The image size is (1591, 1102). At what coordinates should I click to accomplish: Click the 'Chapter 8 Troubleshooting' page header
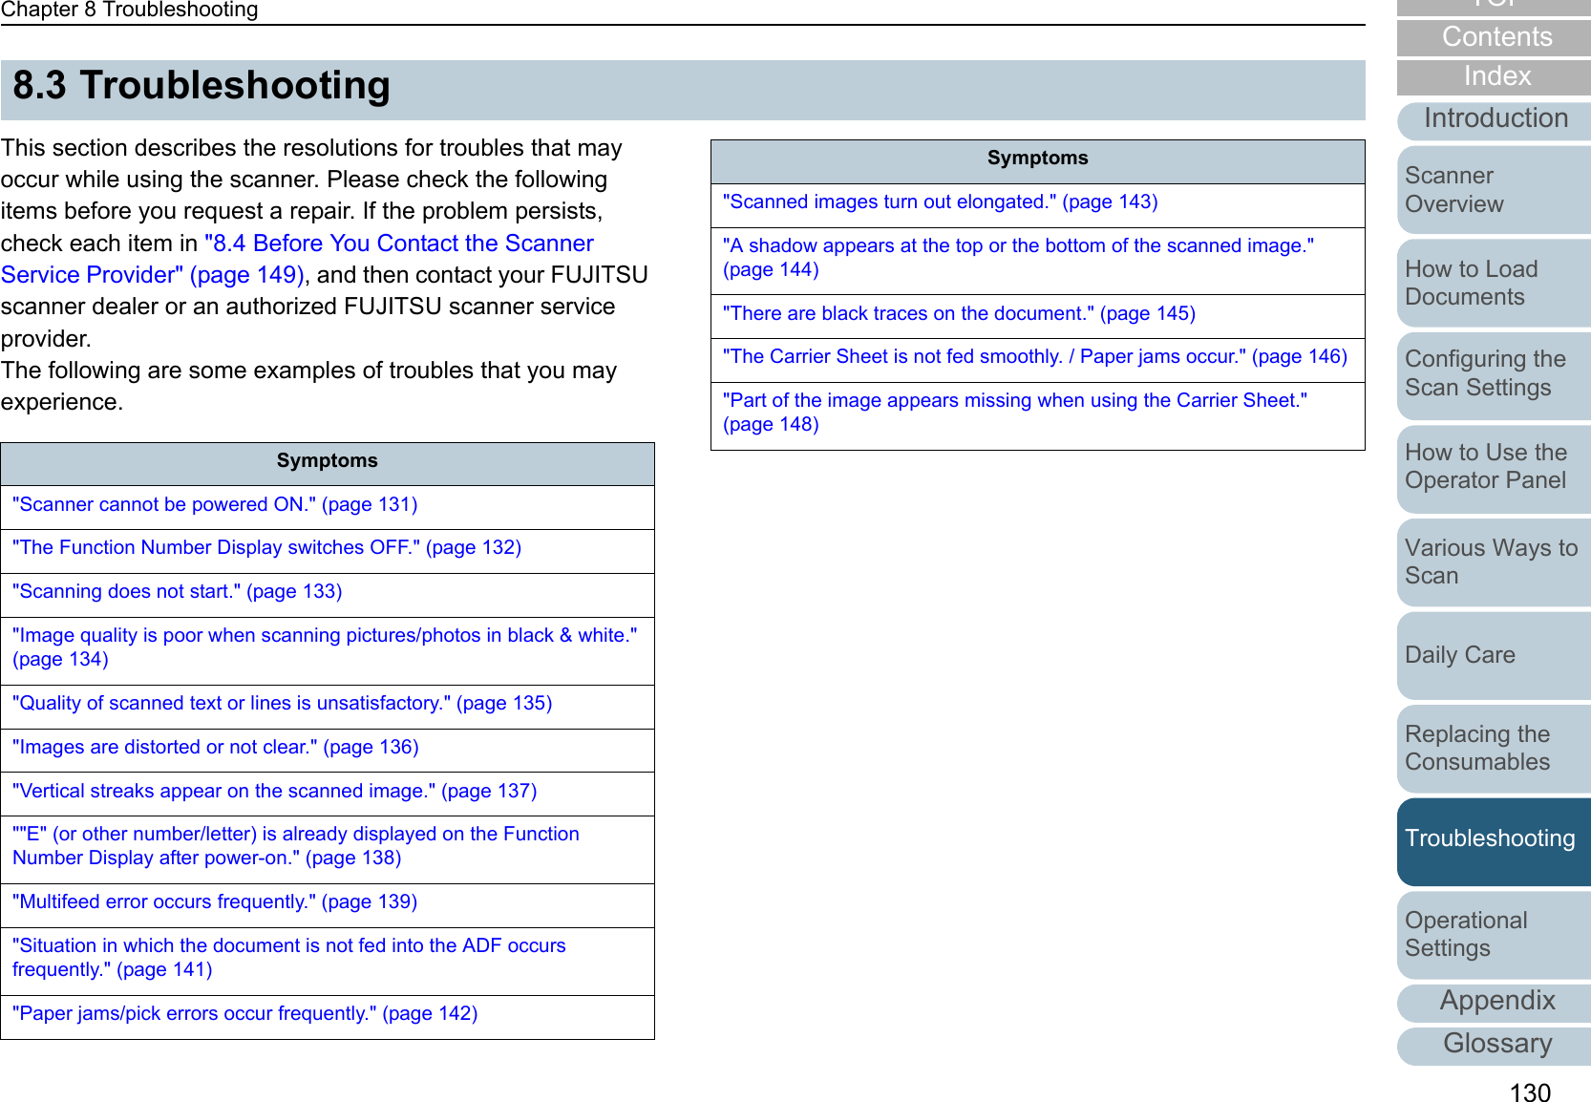click(x=130, y=11)
